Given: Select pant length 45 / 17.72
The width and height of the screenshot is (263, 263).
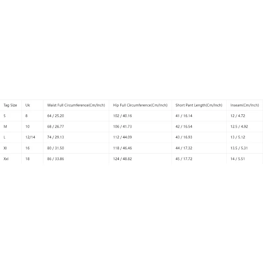Looking at the screenshot, I should (184, 159).
